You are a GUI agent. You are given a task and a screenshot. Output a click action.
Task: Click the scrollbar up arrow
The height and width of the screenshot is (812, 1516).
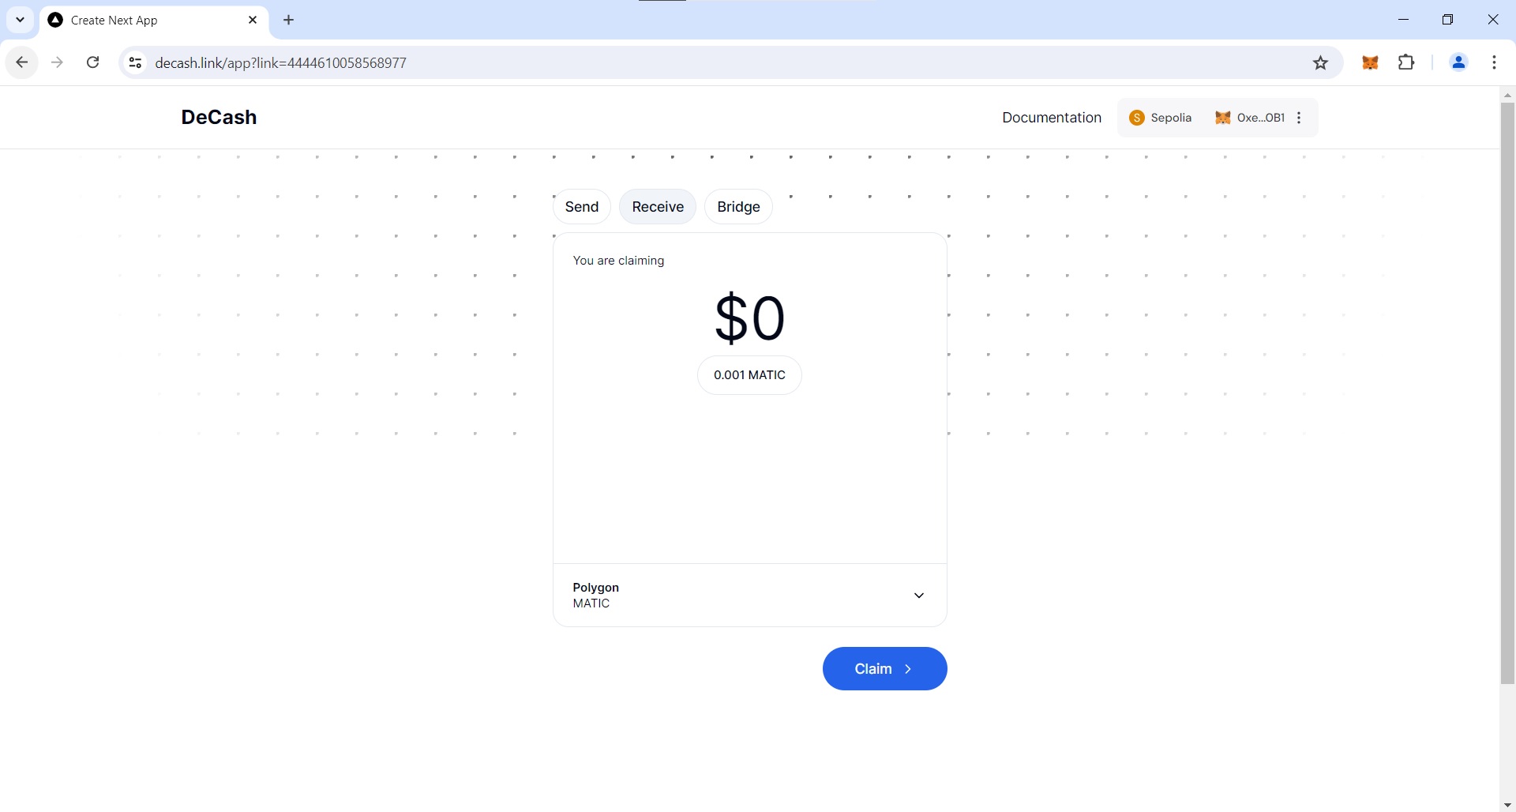[1507, 95]
